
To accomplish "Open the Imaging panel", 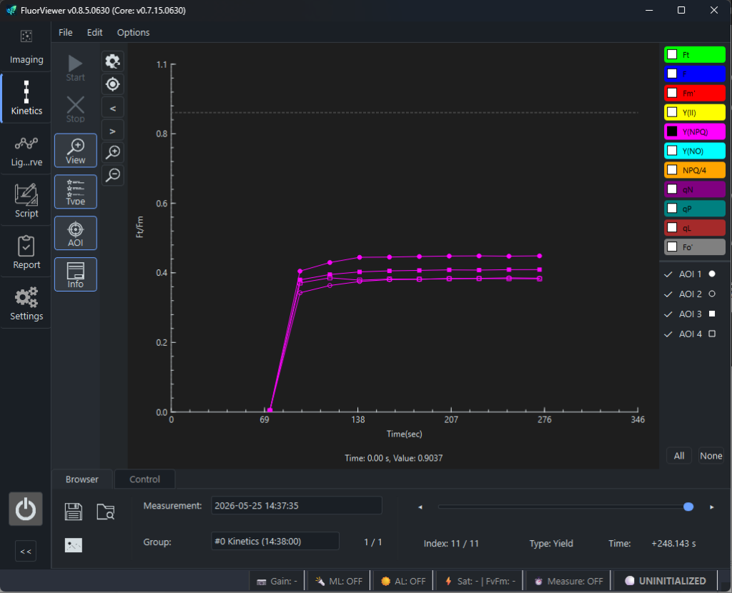I will tap(26, 47).
